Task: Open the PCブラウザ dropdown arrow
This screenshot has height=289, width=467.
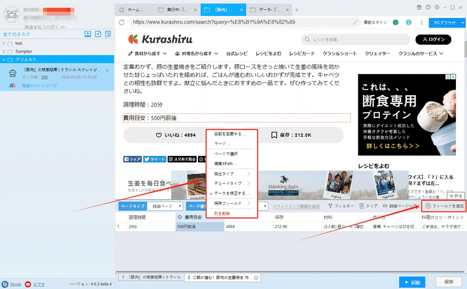Action: click(x=462, y=23)
